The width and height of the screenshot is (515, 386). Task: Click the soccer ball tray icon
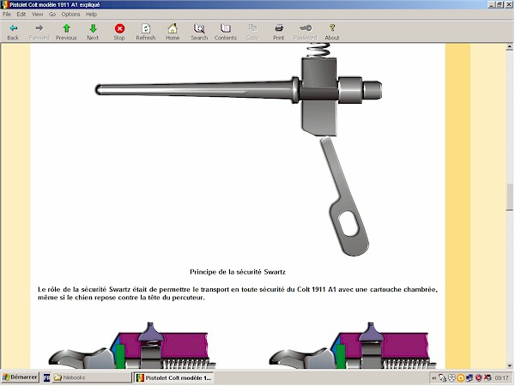point(452,378)
